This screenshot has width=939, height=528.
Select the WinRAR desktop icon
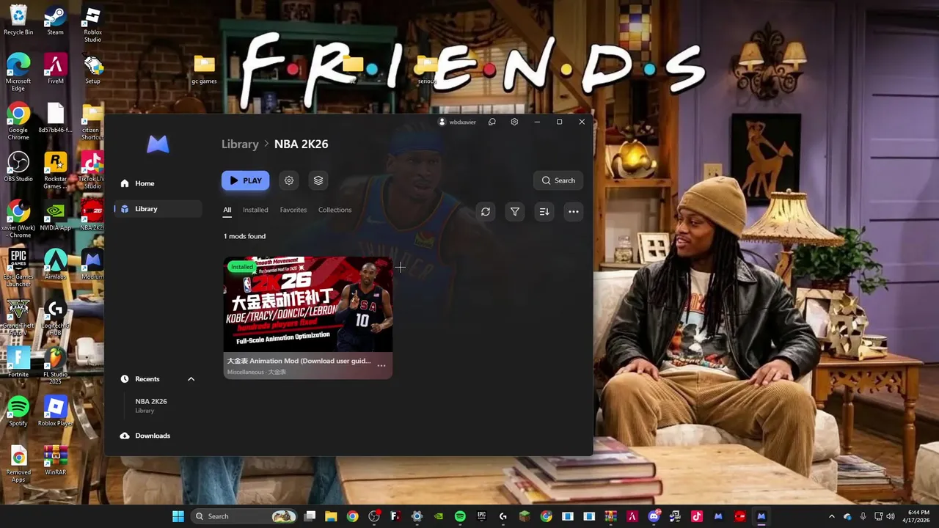coord(55,461)
